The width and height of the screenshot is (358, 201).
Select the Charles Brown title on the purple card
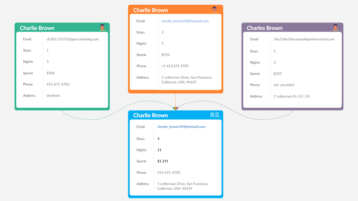pos(265,28)
